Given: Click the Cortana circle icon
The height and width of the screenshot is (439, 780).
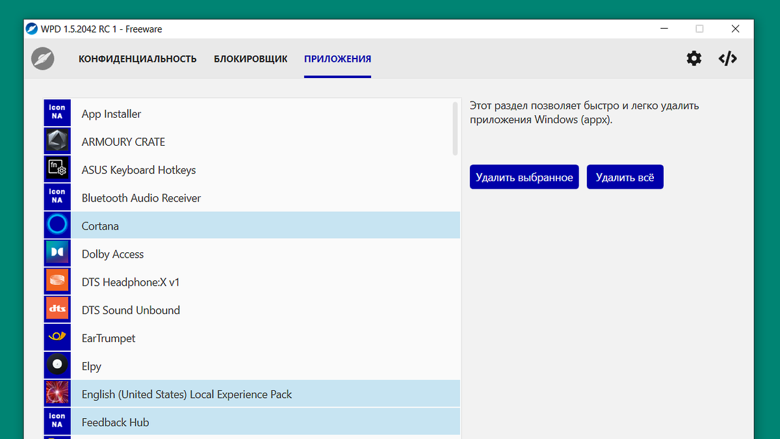Looking at the screenshot, I should coord(57,226).
